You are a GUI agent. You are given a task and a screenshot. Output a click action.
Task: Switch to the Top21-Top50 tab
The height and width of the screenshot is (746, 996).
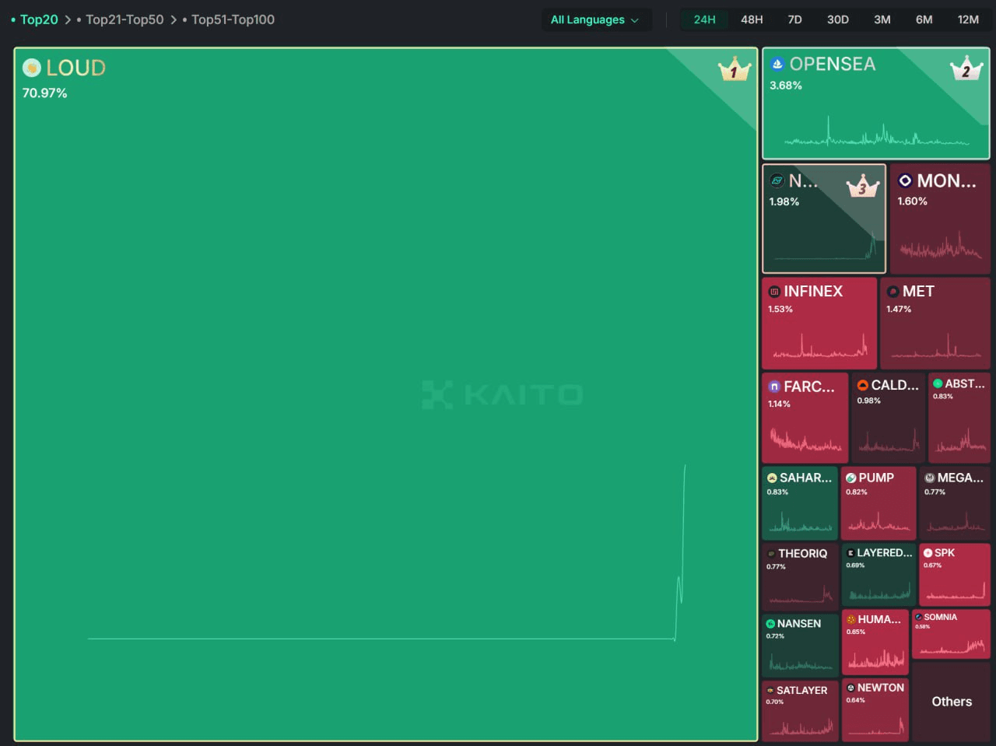[x=124, y=20]
